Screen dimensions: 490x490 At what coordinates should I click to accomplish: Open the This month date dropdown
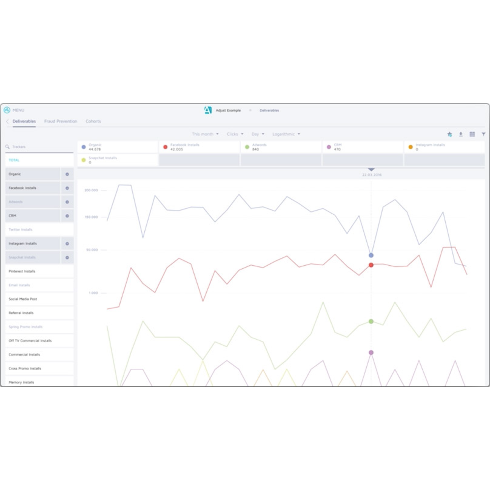pos(205,134)
